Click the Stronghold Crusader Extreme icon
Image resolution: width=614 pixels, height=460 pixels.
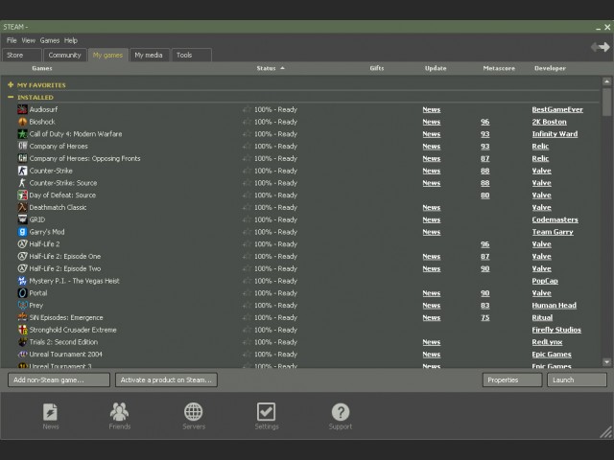(23, 330)
